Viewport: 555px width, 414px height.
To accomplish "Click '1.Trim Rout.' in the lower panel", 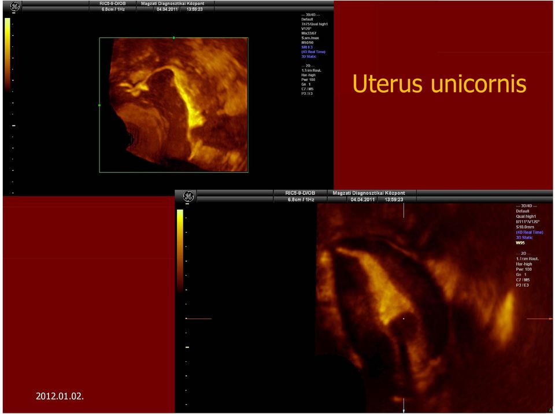I will (x=527, y=259).
